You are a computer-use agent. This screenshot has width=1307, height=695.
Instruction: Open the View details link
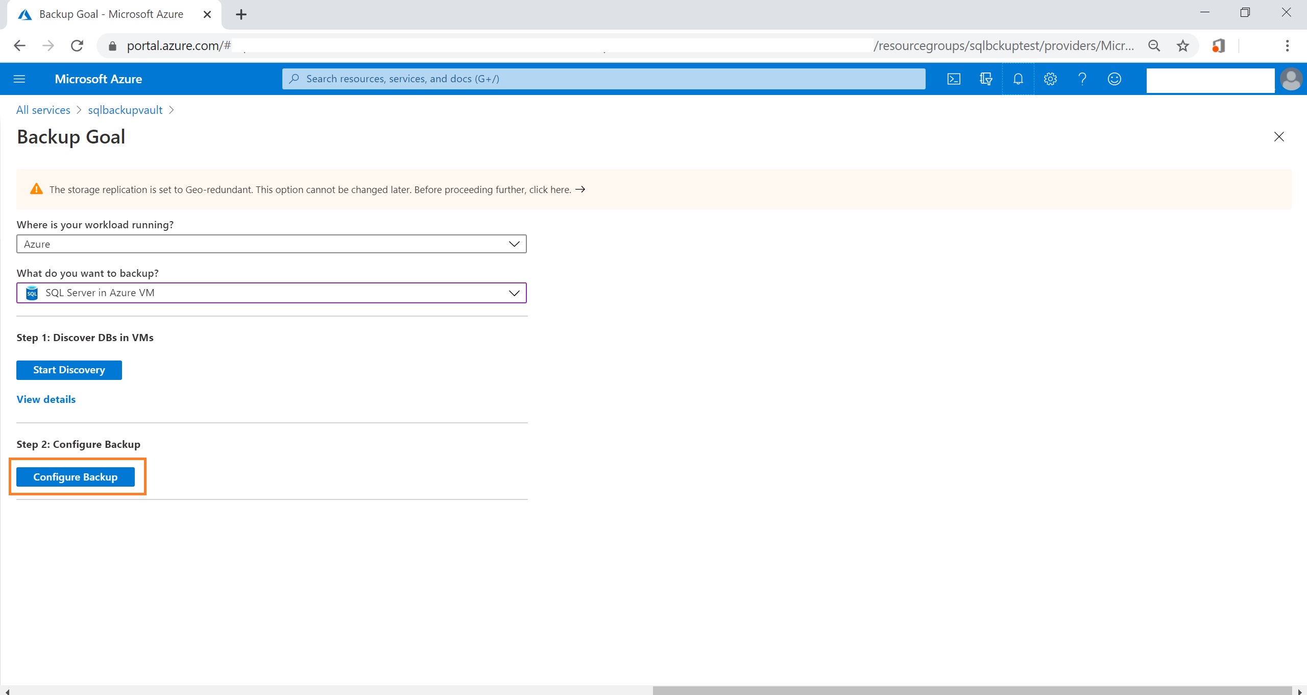[46, 399]
